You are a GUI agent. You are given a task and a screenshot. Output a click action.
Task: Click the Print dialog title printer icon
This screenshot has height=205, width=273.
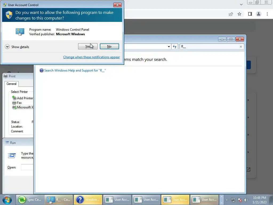(x=6, y=76)
